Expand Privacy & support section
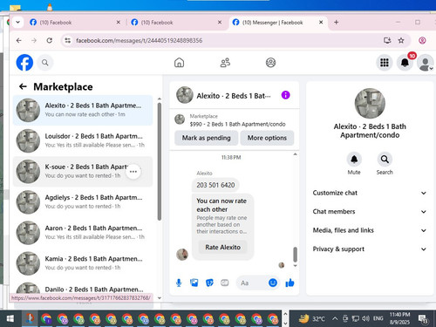 [x=370, y=249]
